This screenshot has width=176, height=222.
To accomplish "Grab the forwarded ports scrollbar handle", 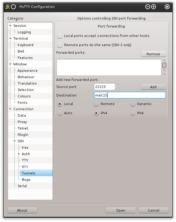I will point(164,65).
